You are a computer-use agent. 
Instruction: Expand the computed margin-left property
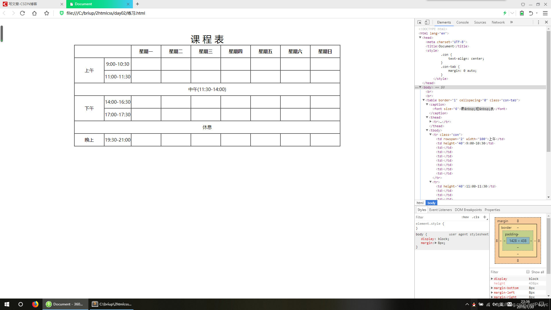492,292
